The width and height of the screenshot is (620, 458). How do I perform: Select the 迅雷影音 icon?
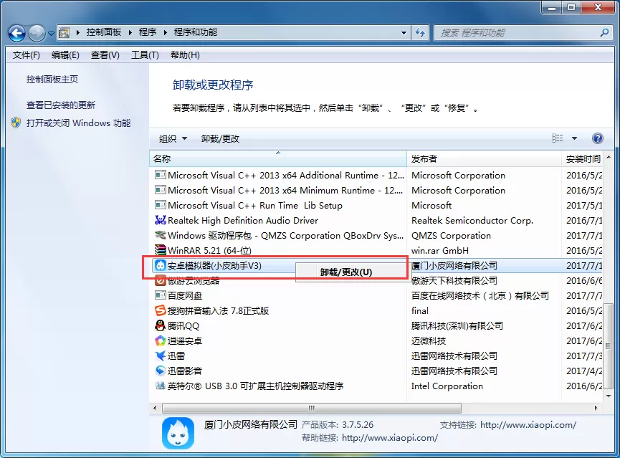pos(160,371)
